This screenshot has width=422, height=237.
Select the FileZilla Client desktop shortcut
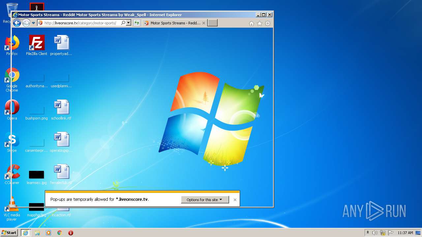37,46
